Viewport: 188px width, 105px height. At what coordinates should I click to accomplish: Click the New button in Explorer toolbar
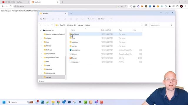(x=44, y=19)
